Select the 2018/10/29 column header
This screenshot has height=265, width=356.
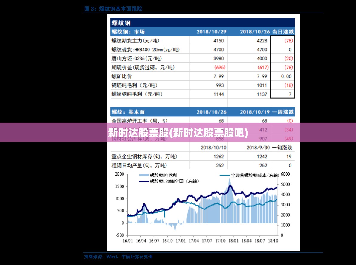211,32
